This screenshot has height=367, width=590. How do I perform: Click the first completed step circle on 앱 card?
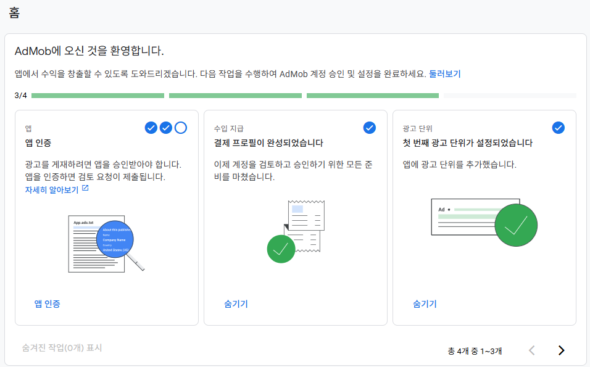click(x=151, y=128)
